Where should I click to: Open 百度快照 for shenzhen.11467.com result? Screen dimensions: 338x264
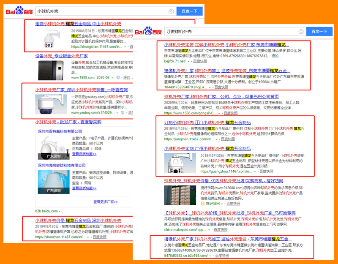tap(100, 237)
